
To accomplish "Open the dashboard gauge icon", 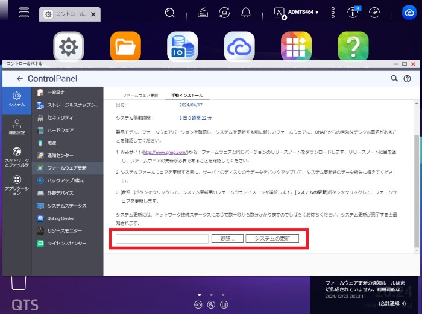I will 374,13.
